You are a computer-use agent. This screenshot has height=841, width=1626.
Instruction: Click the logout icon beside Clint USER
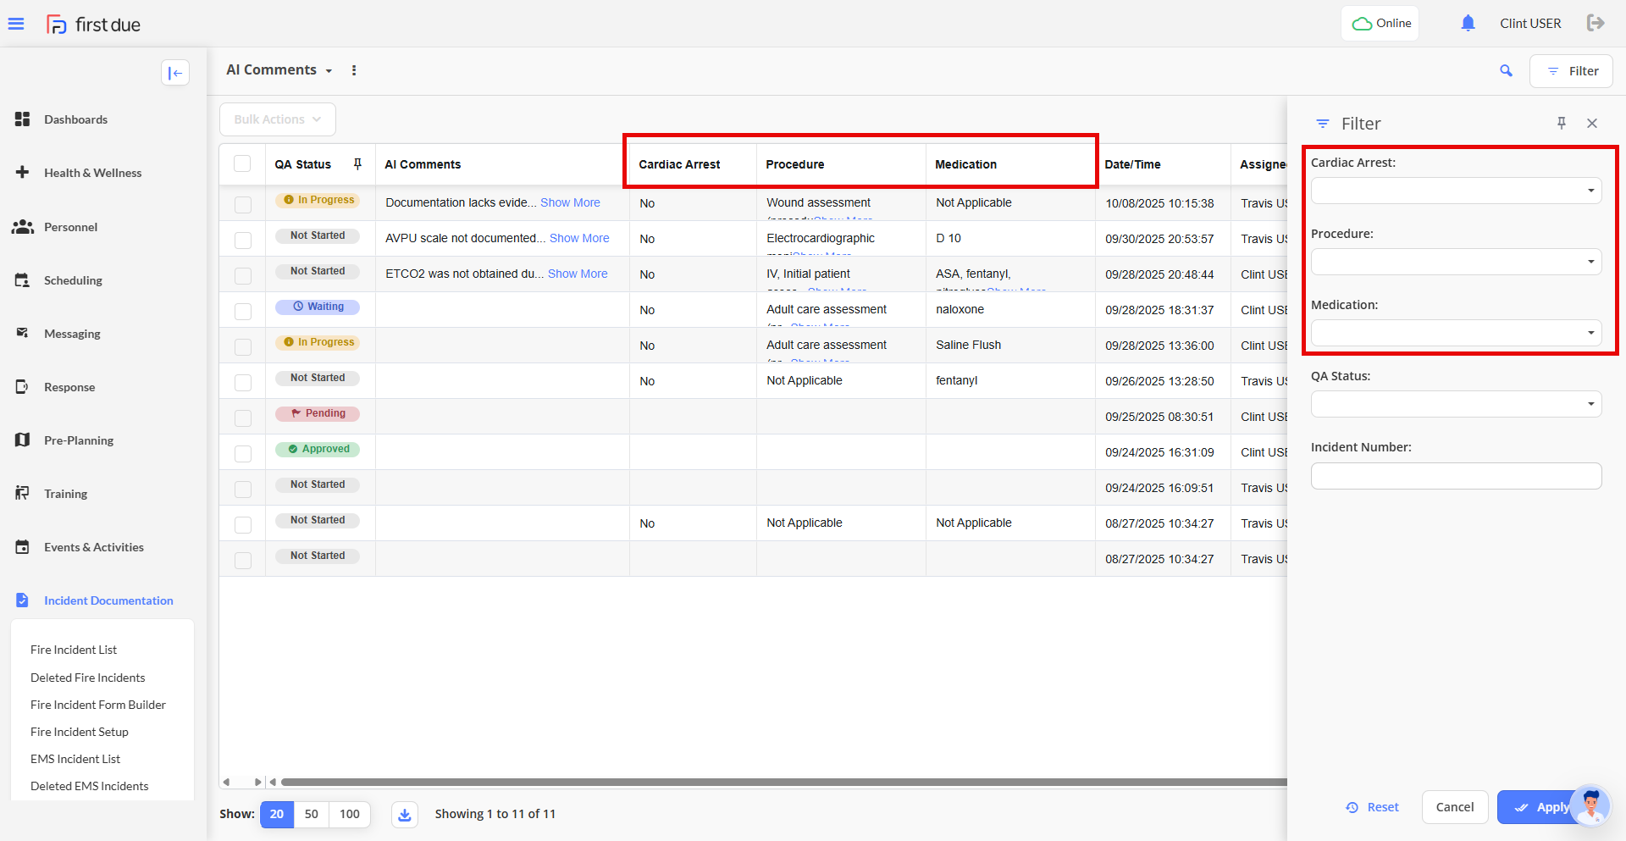1596,23
